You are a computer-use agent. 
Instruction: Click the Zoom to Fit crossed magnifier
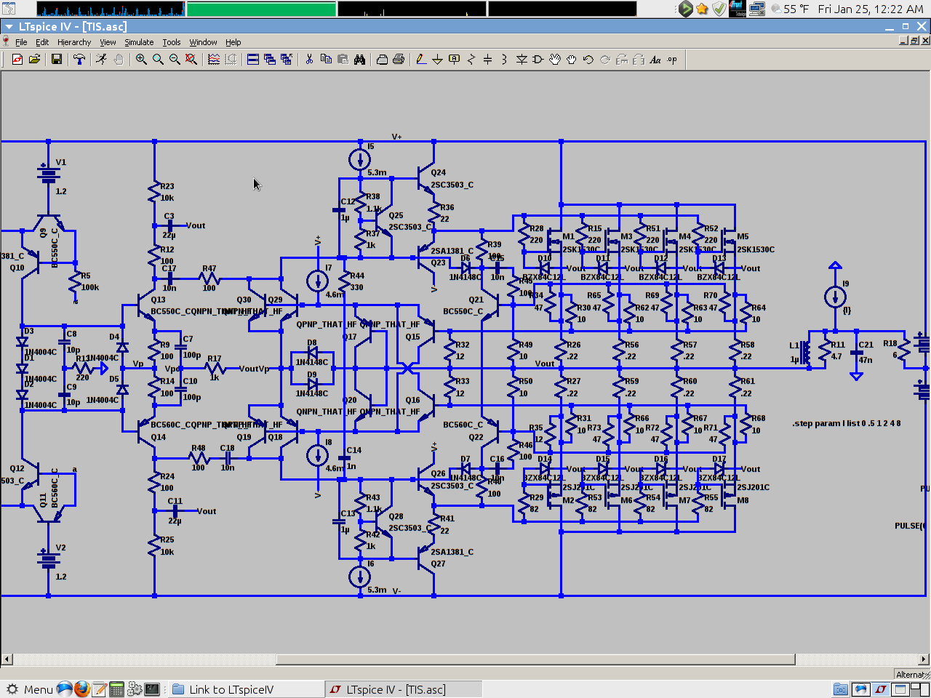point(191,60)
